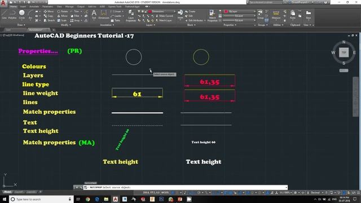Open the Manage ribbon tab
Viewport: 361px width, 203px height.
[x=69, y=7]
